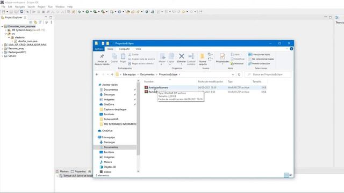Click Mover a icon in Organizar group
Viewport: 344px width, 193px height.
tap(162, 56)
